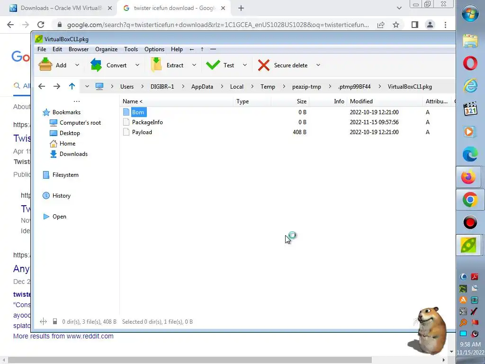Click the green Test checkmark icon

pos(213,65)
